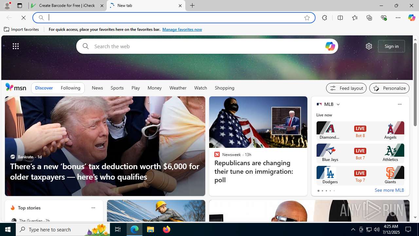Click the Split screen icon

[x=340, y=18]
